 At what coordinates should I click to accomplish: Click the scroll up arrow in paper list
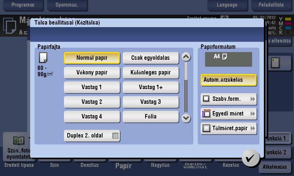[186, 57]
